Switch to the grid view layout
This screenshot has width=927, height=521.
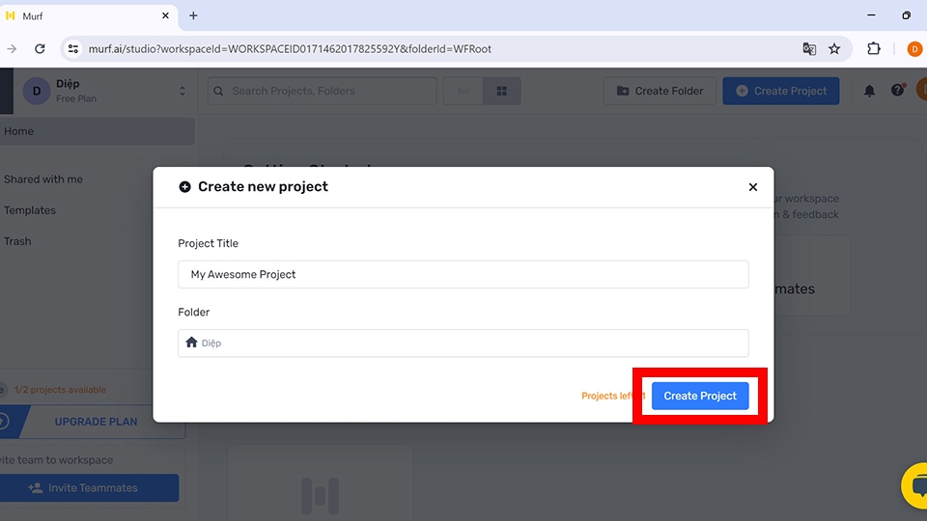(501, 91)
